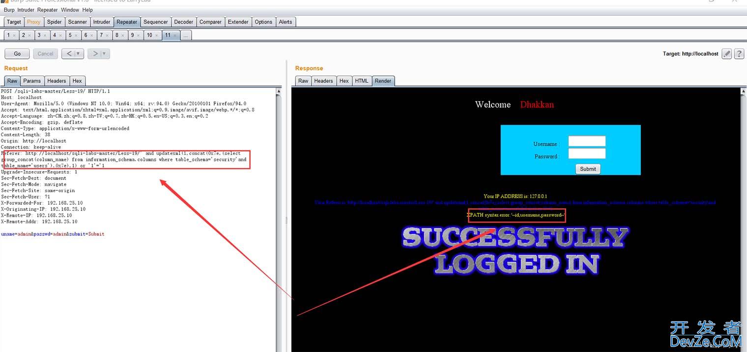Show Request Params view
The image size is (747, 352).
point(32,81)
